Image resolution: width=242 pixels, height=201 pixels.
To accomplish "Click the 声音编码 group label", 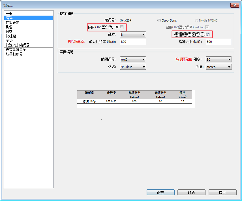I will pyautogui.click(x=66, y=52).
